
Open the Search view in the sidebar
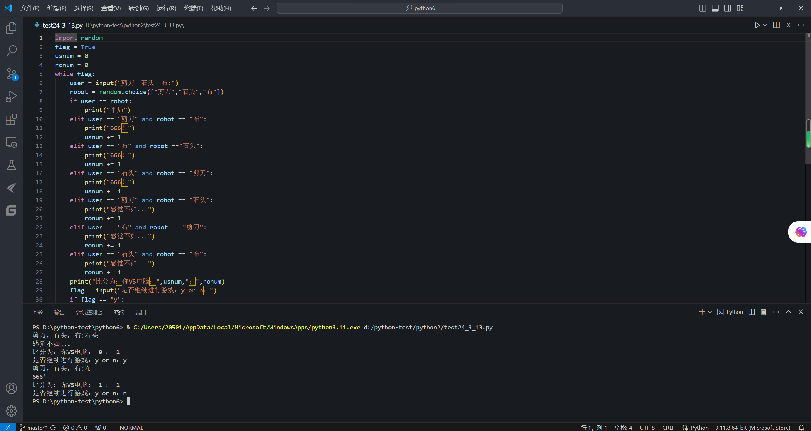(x=11, y=51)
